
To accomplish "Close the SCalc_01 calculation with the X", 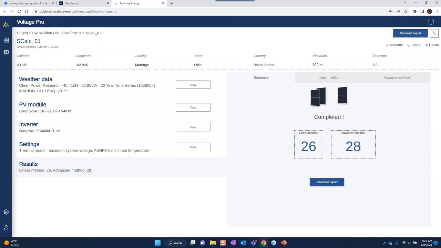I will [x=434, y=33].
